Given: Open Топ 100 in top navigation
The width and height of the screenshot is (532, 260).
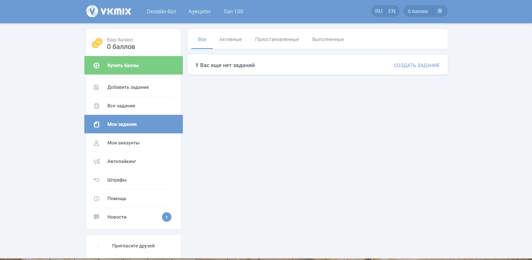Looking at the screenshot, I should (x=233, y=11).
